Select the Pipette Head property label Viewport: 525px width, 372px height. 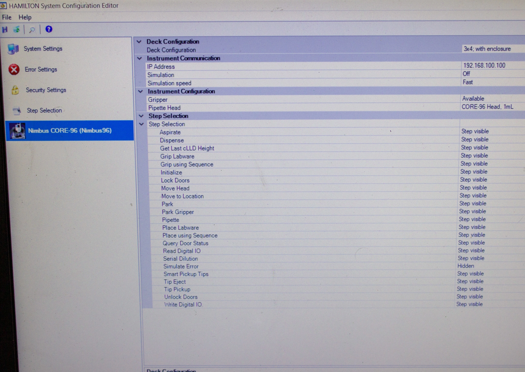click(x=164, y=108)
